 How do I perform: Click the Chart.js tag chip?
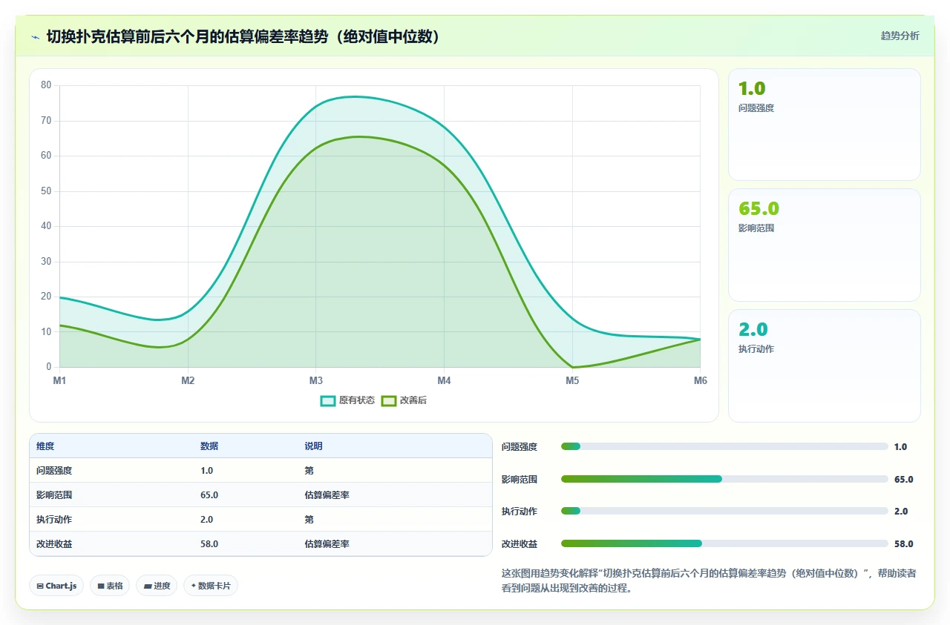(x=57, y=586)
